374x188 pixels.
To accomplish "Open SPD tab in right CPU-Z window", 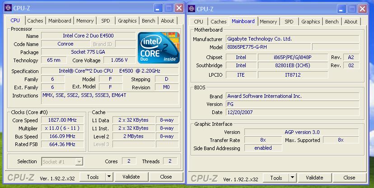I will (x=289, y=22).
